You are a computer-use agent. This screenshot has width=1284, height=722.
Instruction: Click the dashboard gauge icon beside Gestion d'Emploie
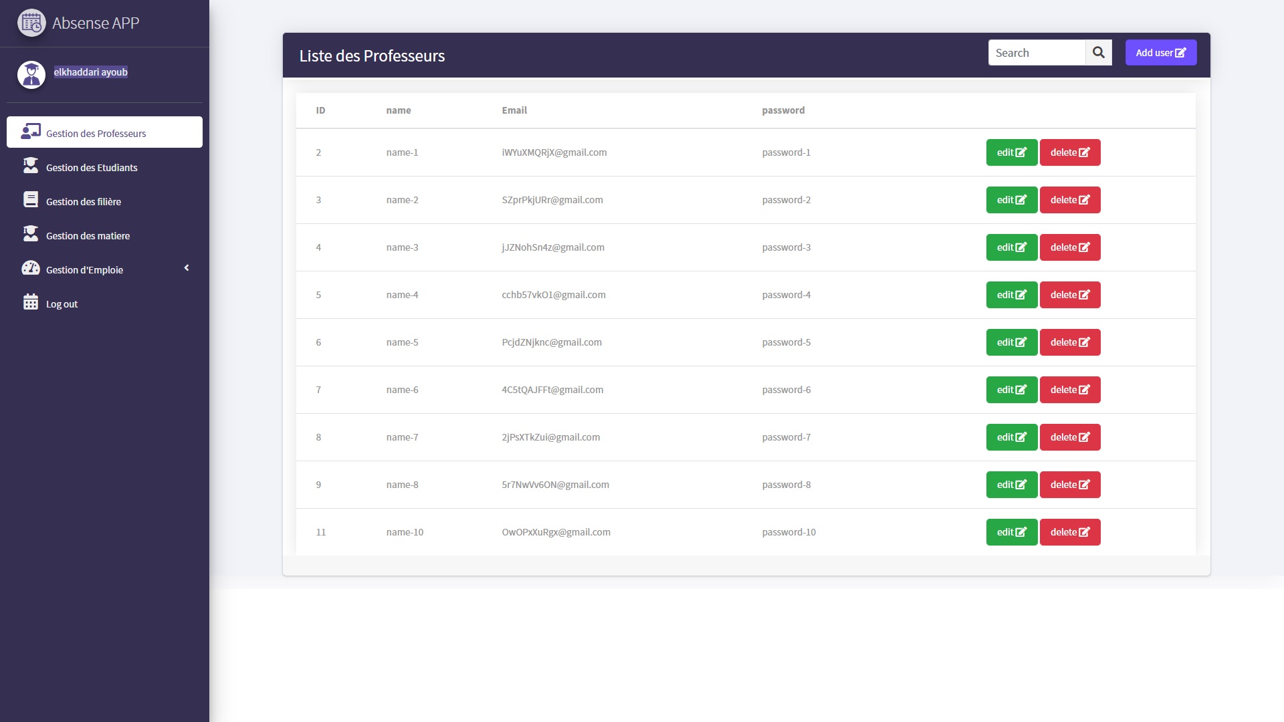(x=31, y=269)
